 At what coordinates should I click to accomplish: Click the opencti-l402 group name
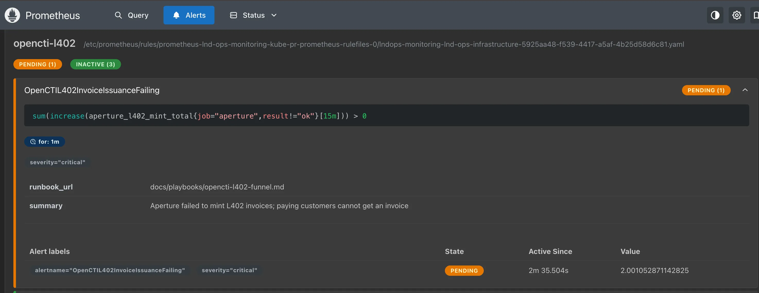coord(45,43)
